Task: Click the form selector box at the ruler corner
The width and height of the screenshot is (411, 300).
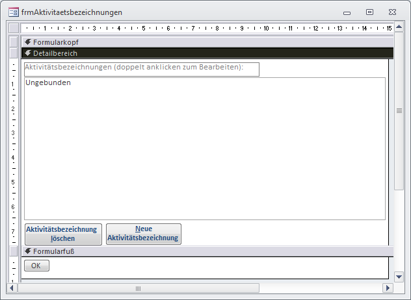Action: (x=14, y=28)
